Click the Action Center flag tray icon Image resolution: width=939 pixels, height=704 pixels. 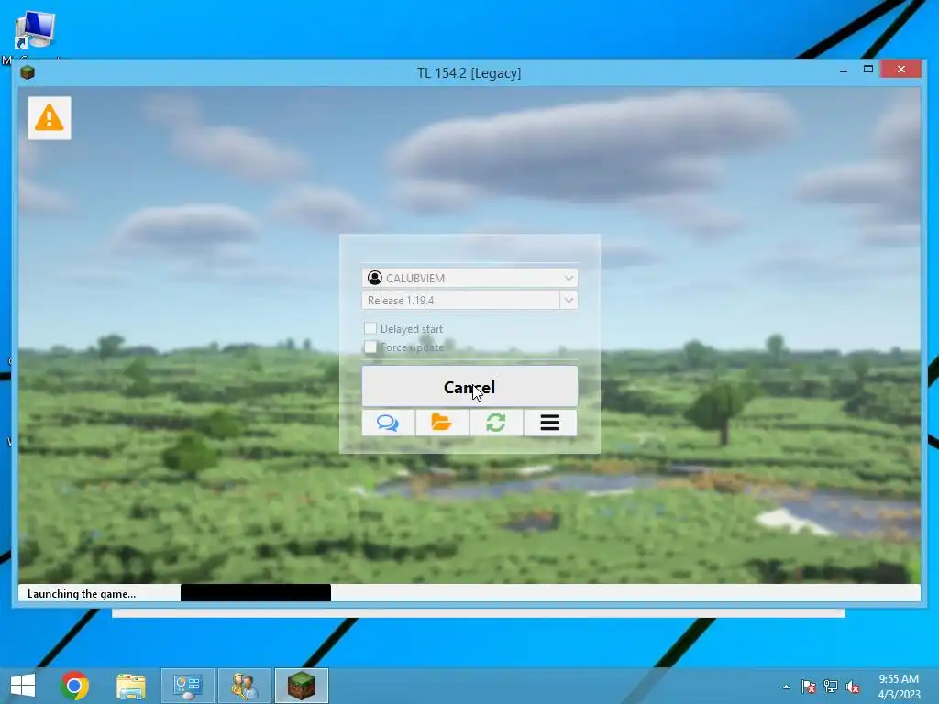(x=809, y=687)
